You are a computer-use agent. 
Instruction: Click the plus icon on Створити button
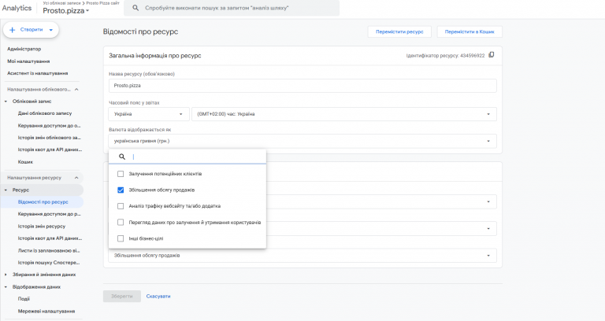[13, 30]
